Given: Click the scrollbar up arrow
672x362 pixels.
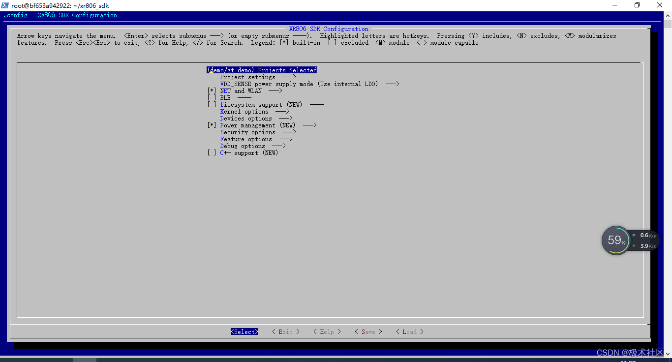Looking at the screenshot, I should pyautogui.click(x=668, y=15).
